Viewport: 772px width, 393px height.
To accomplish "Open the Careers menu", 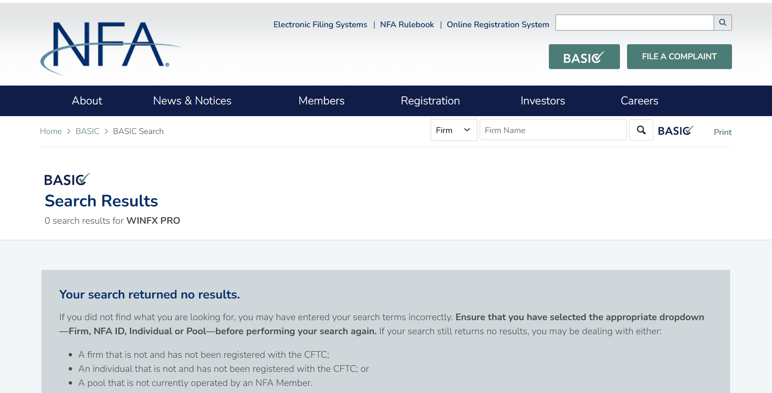I will (639, 101).
